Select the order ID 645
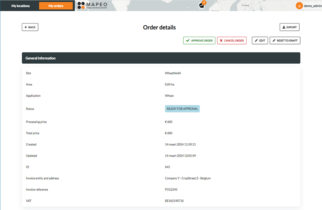This screenshot has height=210, width=322. (167, 167)
